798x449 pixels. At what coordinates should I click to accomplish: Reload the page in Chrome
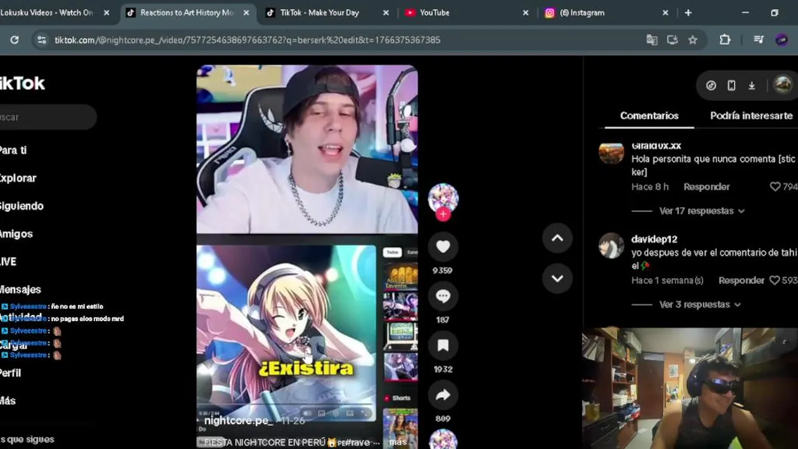click(x=14, y=40)
